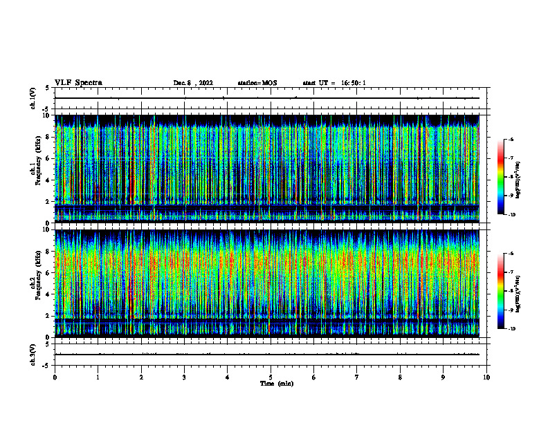Click the ch.1 spectrogram color bar
This screenshot has width=548, height=423.
point(500,177)
